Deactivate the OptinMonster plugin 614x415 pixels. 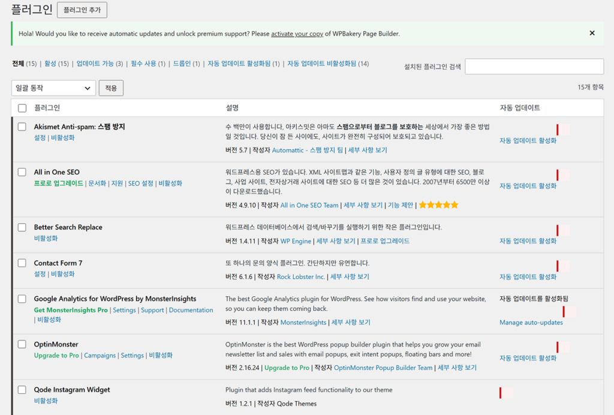click(x=161, y=356)
